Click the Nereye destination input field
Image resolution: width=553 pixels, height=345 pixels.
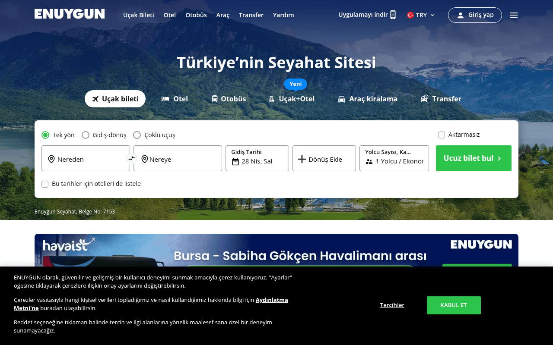coord(178,159)
